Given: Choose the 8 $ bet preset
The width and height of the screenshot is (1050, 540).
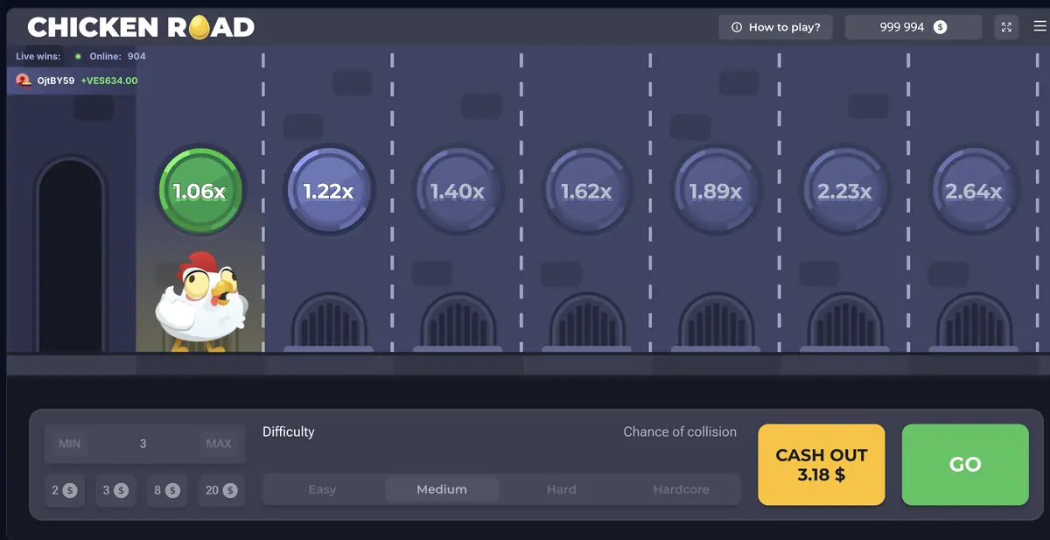Looking at the screenshot, I should coord(166,490).
